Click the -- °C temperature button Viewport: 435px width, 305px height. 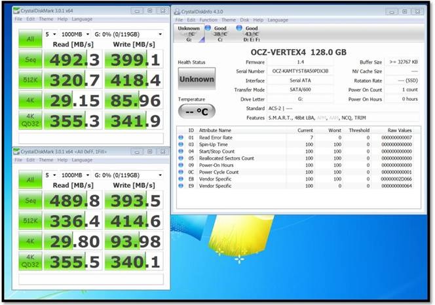point(197,111)
